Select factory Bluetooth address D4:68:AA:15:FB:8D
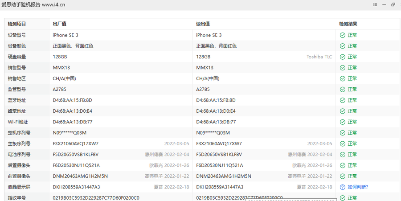Screen dimensions: 401x201 (x=72, y=100)
